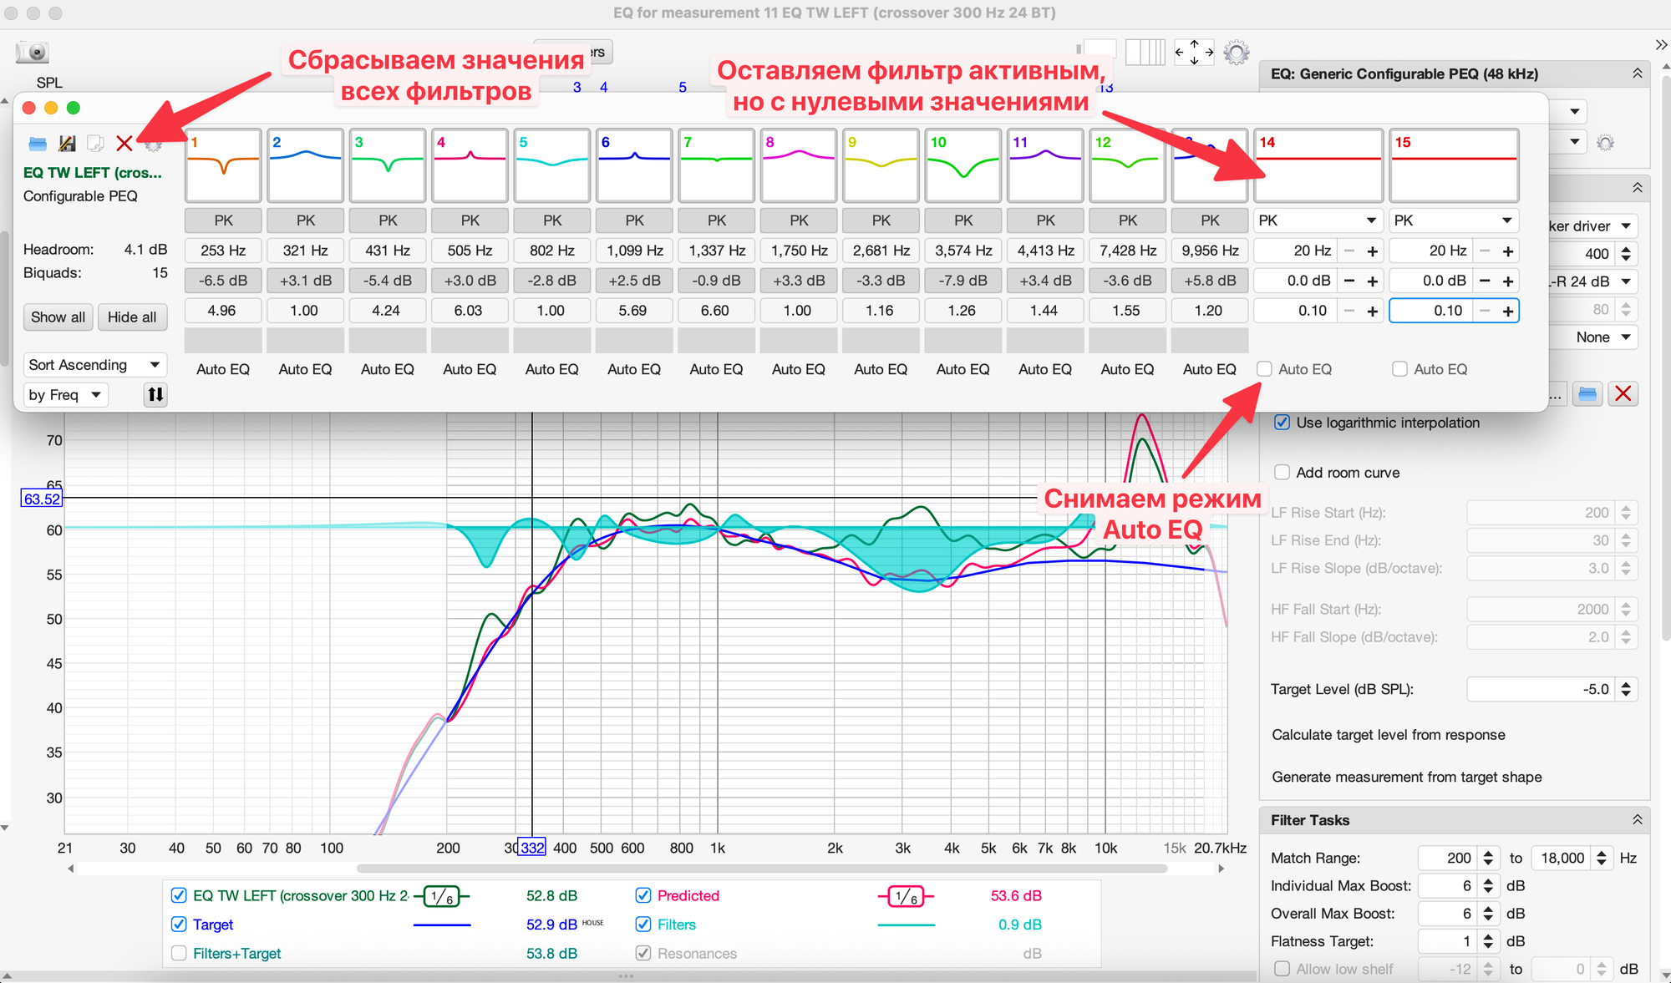Screen dimensions: 1671x983
Task: Click the +/- smoothing icon for the Predicted trace
Action: [906, 897]
